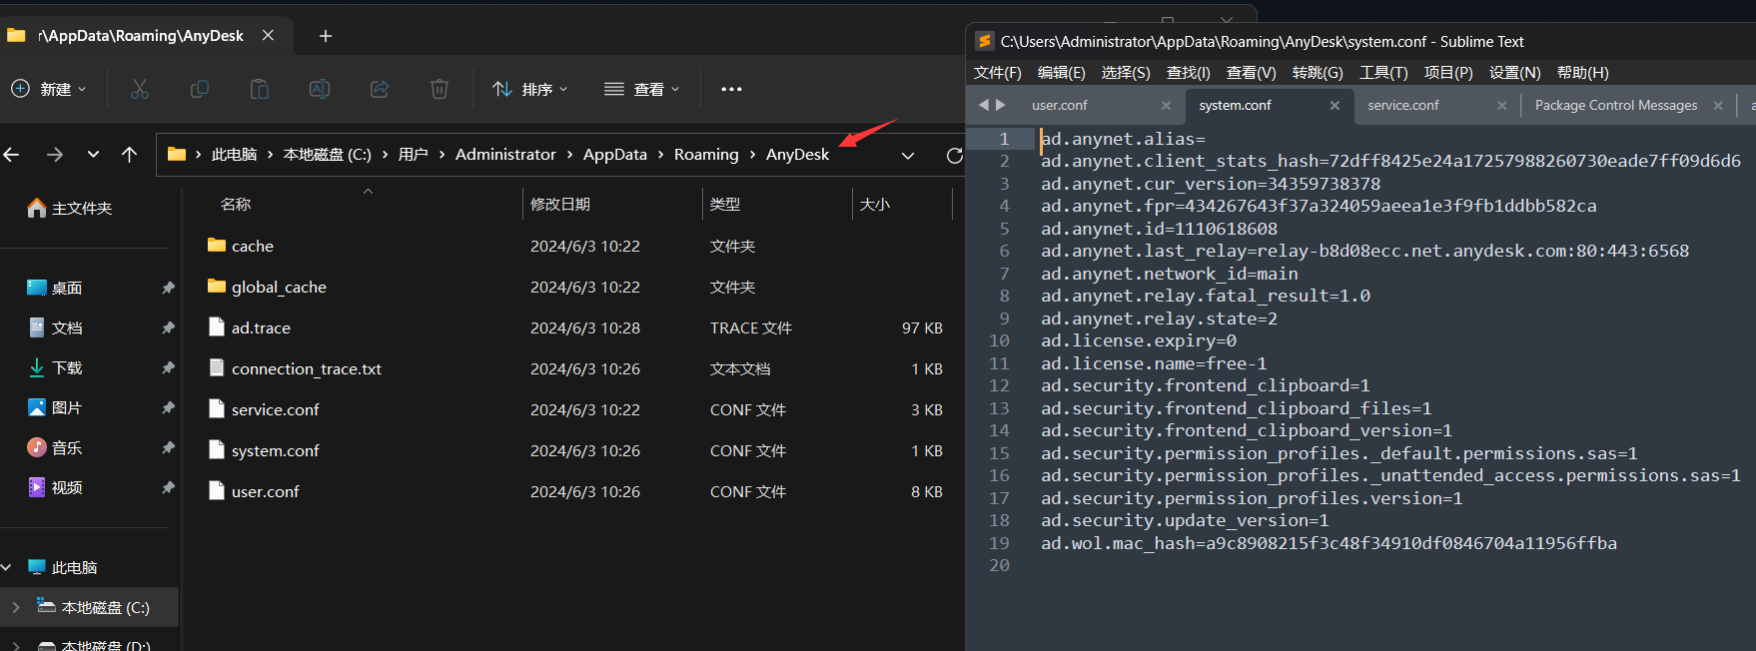Image resolution: width=1756 pixels, height=651 pixels.
Task: Open Sublime Text 查找(I) menu
Action: pyautogui.click(x=1189, y=72)
